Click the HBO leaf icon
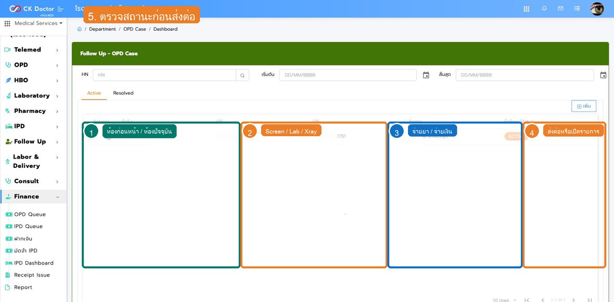 coord(8,80)
